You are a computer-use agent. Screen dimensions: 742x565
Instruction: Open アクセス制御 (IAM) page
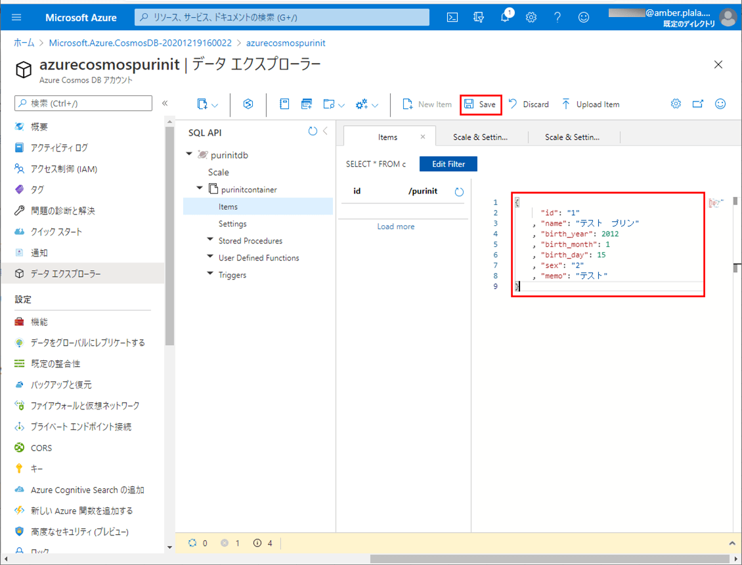(x=64, y=169)
